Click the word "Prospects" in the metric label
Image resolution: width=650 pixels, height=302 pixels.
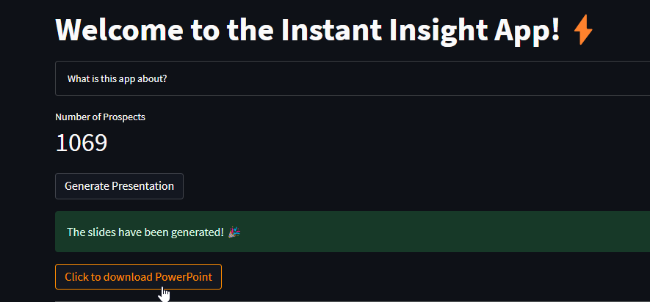(125, 117)
